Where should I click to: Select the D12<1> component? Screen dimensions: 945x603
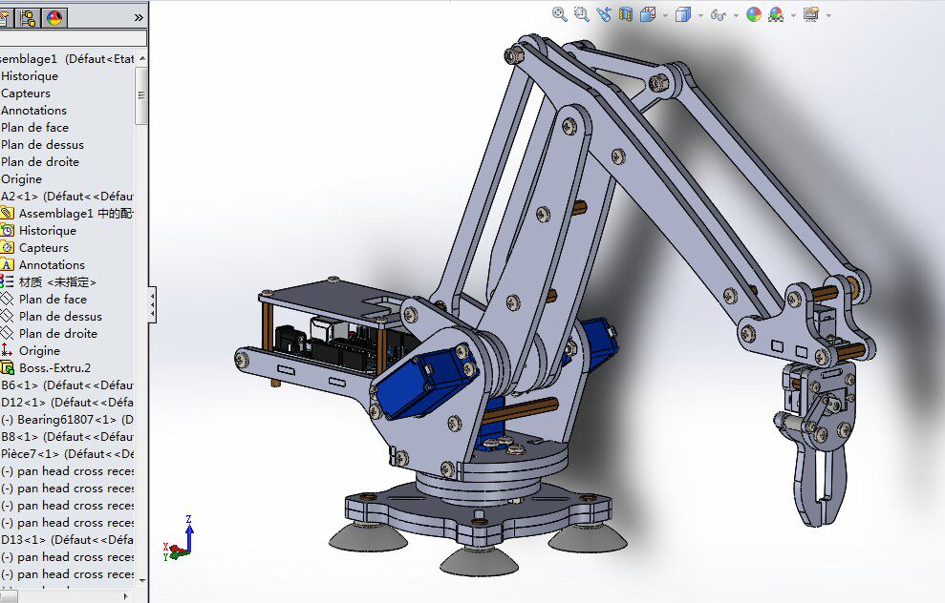67,402
